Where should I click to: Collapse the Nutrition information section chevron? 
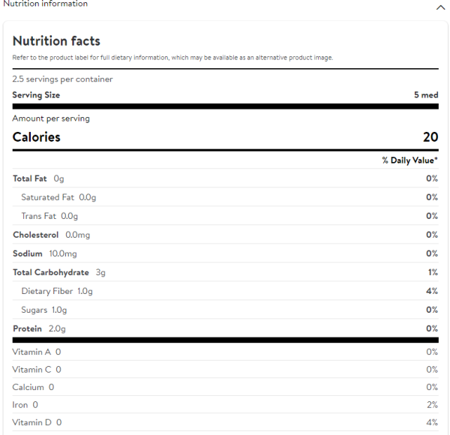(439, 7)
